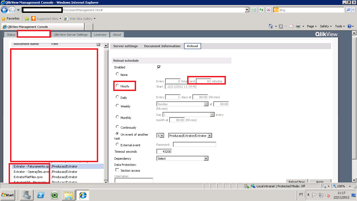The image size is (357, 201).
Task: Click the IE Forward navigation button
Action: [12, 10]
